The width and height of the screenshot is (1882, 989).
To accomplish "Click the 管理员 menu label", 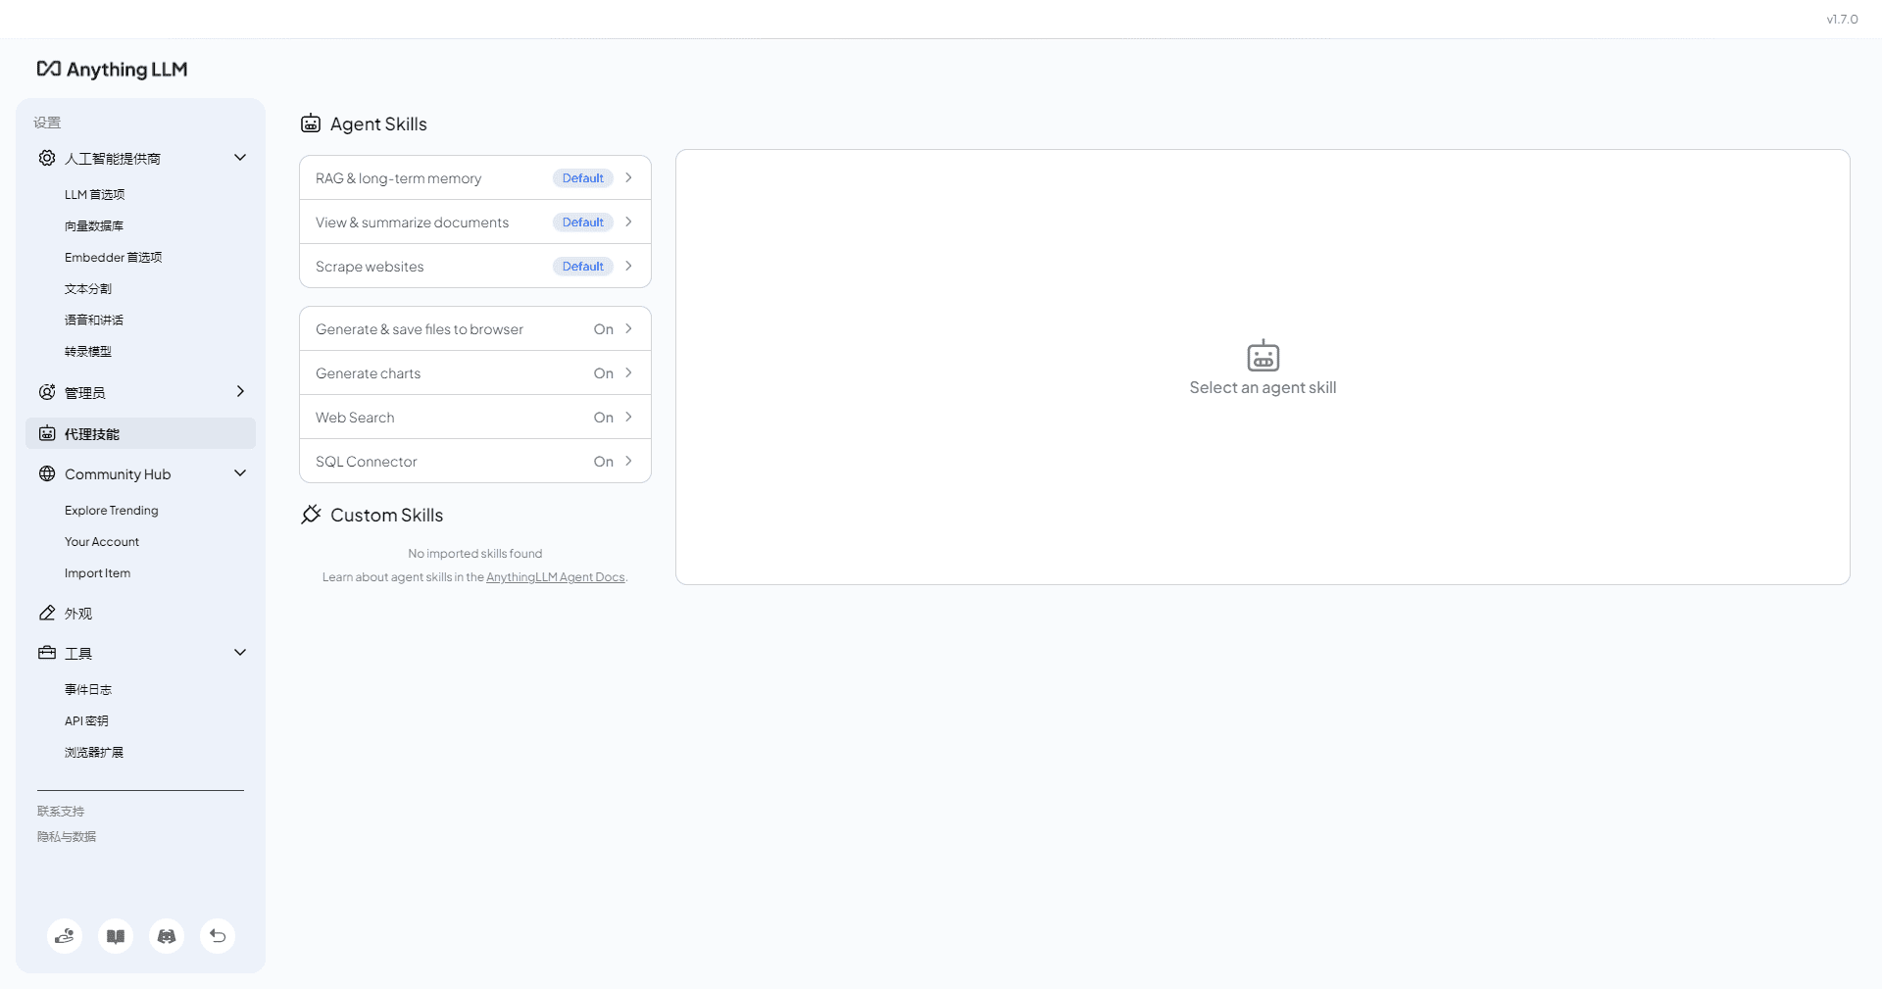I will click(85, 392).
